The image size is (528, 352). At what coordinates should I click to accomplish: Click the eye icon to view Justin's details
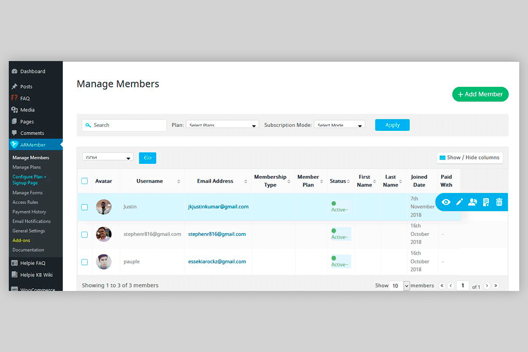[x=446, y=202]
